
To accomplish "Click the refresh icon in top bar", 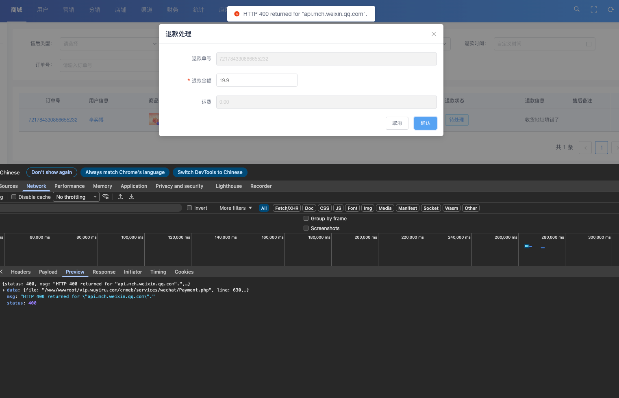I will (610, 9).
